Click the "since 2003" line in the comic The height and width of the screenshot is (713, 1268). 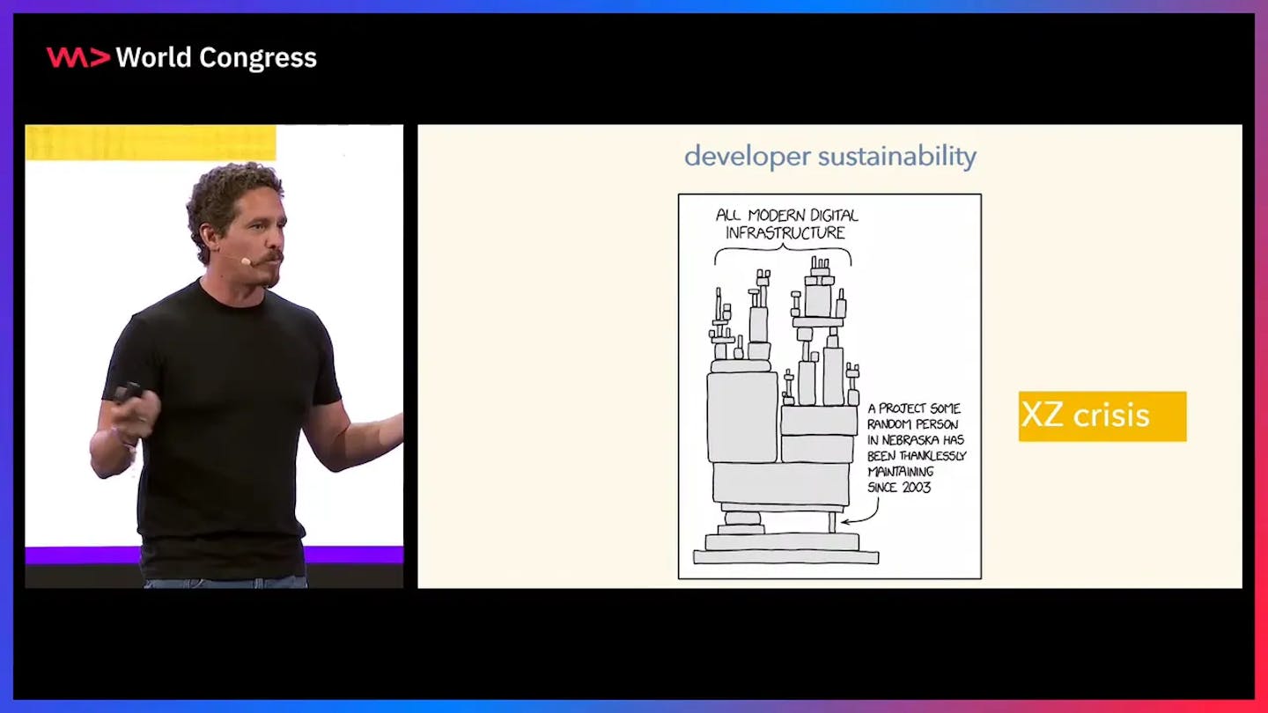click(x=898, y=487)
